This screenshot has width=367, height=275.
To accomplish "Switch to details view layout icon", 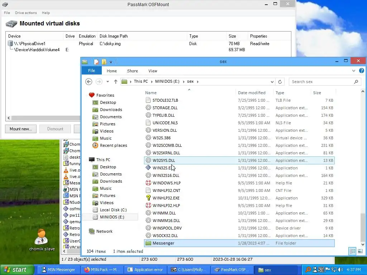I will tap(352, 251).
